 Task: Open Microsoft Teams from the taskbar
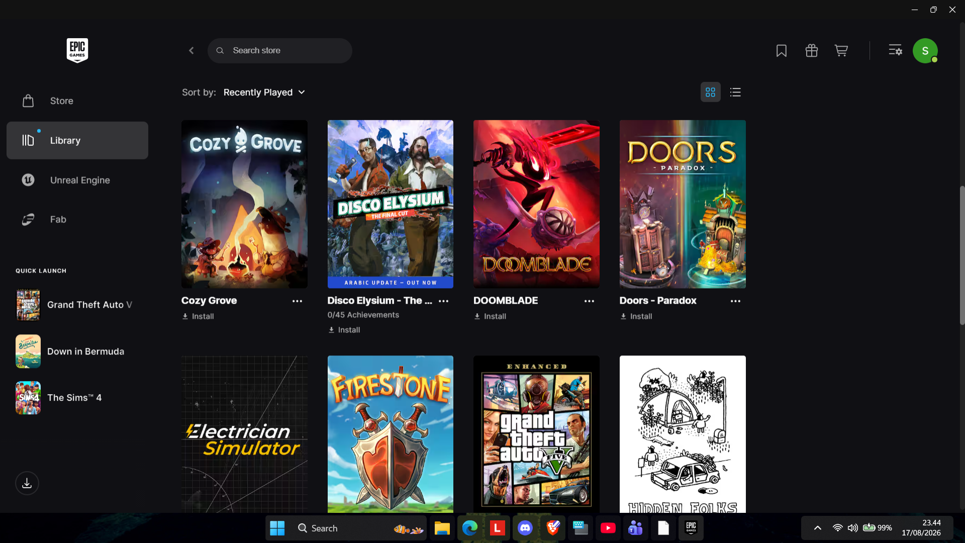[636, 528]
